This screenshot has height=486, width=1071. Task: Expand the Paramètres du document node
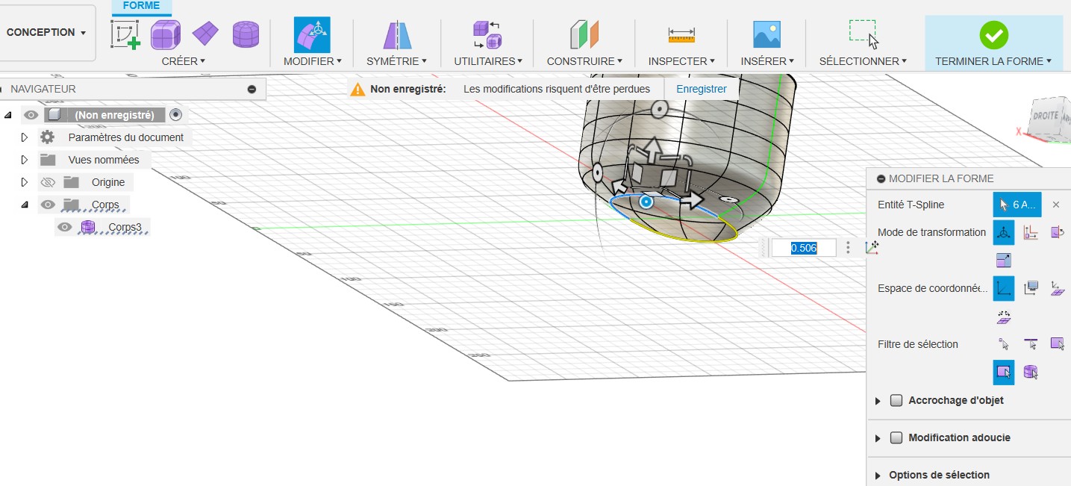pyautogui.click(x=24, y=137)
